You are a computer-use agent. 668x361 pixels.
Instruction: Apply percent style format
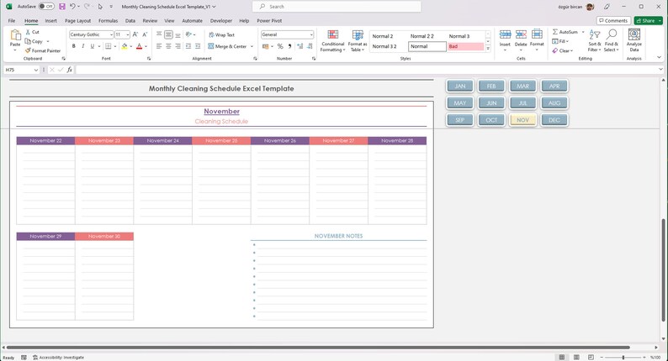[280, 46]
